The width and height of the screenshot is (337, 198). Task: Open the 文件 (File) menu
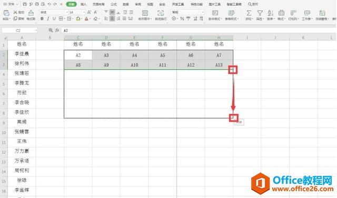[x=11, y=4]
